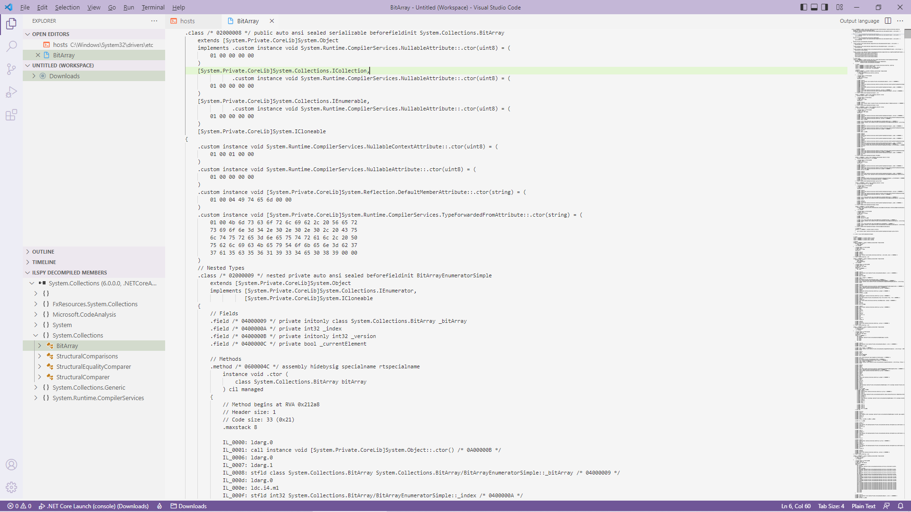Toggle bottom panel visibility

point(814,7)
